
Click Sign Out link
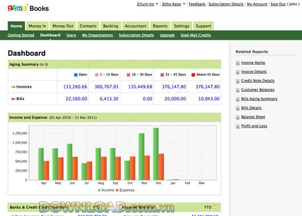278,4
